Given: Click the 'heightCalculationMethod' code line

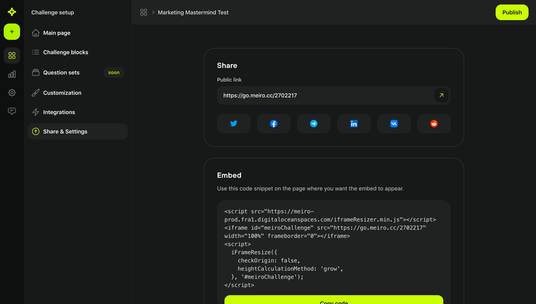Looking at the screenshot, I should tap(290, 269).
